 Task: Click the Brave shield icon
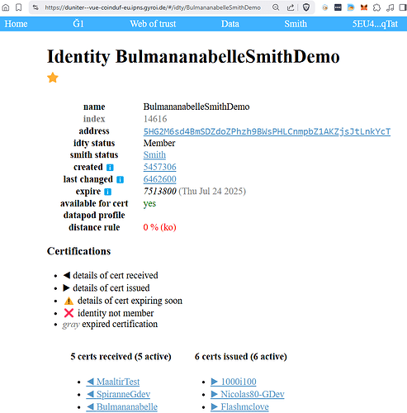306,7
